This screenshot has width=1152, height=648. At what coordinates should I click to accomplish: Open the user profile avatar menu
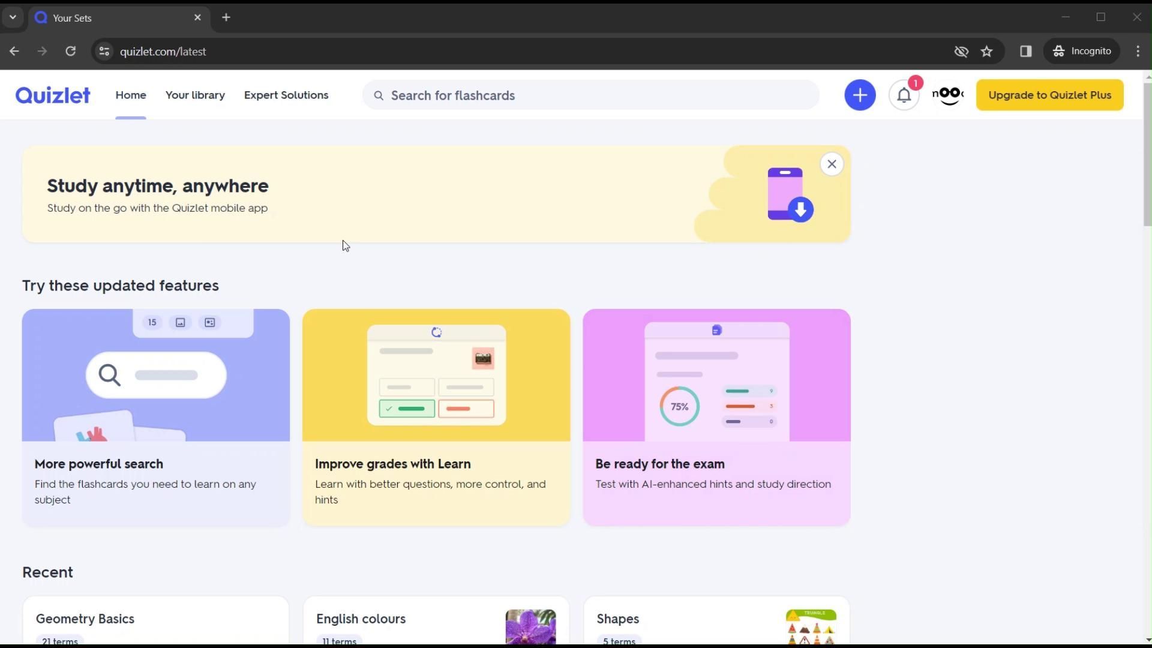point(948,95)
